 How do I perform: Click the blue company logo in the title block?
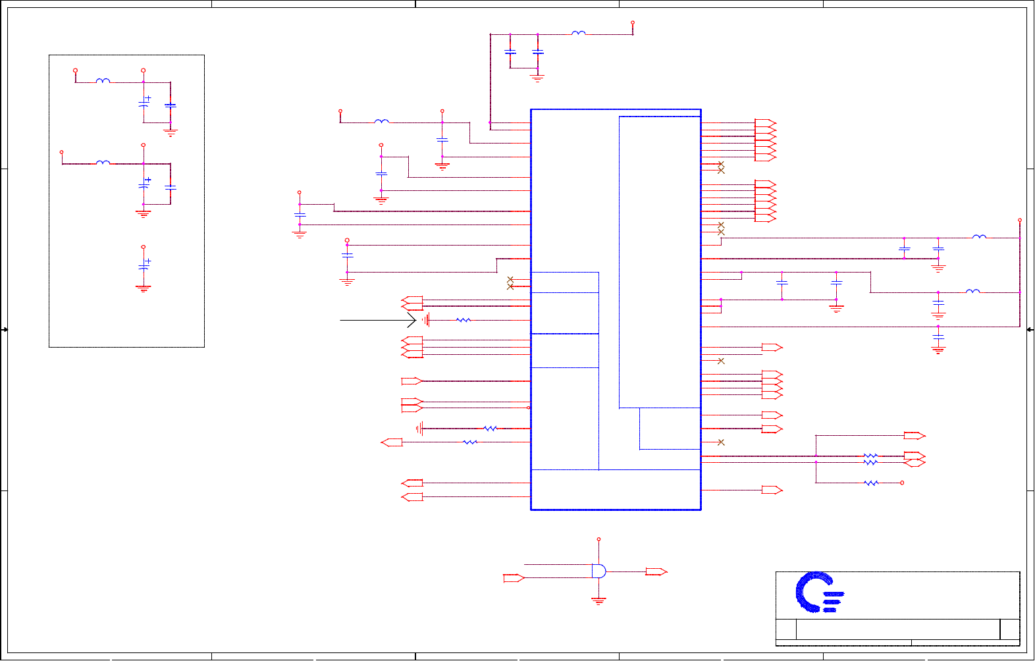820,593
